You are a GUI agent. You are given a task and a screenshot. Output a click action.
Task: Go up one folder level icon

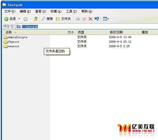click(x=36, y=19)
